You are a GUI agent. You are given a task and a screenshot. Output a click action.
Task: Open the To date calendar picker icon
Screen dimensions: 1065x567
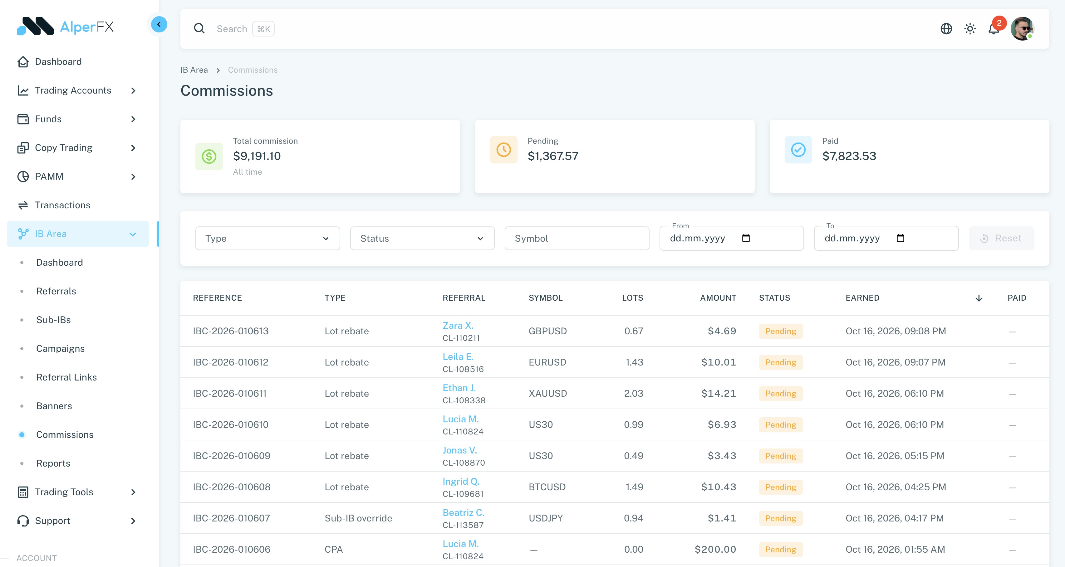pyautogui.click(x=900, y=238)
